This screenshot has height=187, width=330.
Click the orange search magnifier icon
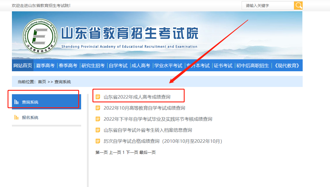tap(298, 6)
